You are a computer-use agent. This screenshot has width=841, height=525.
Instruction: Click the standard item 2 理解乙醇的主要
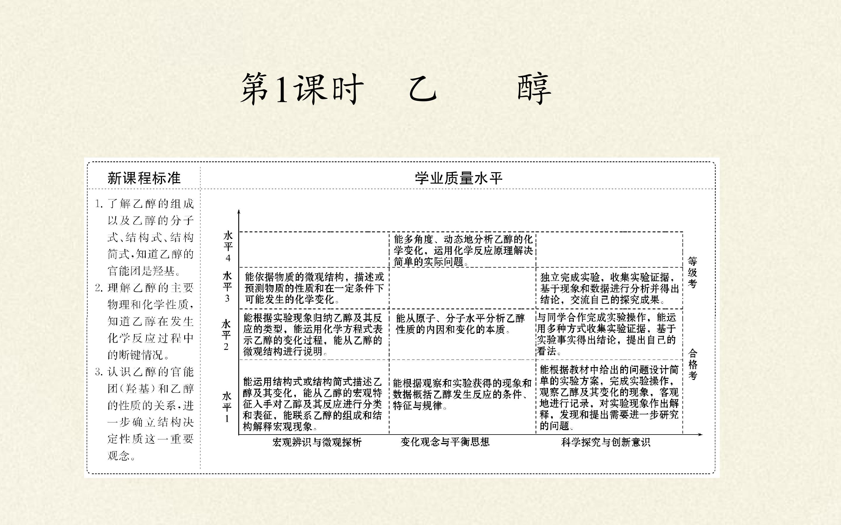click(x=144, y=321)
